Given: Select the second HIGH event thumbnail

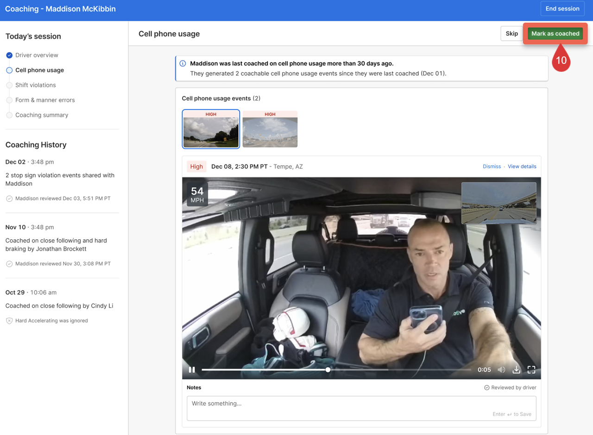Looking at the screenshot, I should [270, 130].
